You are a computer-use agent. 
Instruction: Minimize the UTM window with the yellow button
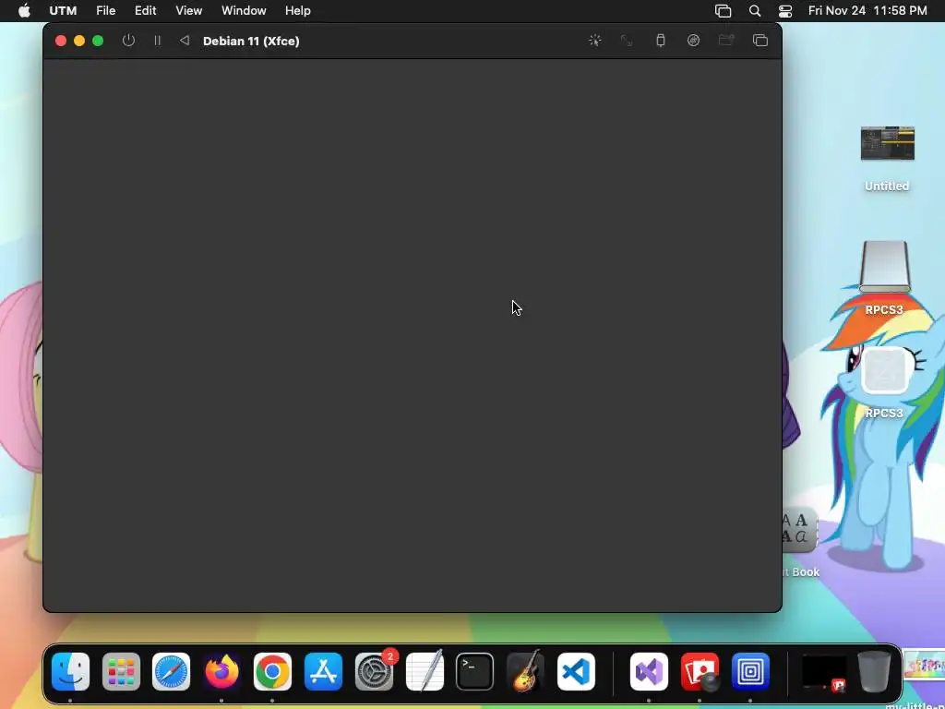[x=79, y=41]
